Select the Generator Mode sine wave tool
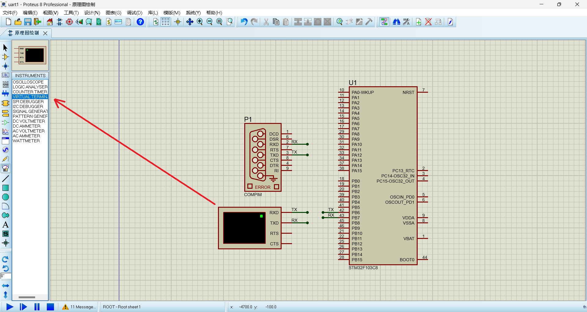The image size is (587, 312). [x=6, y=150]
